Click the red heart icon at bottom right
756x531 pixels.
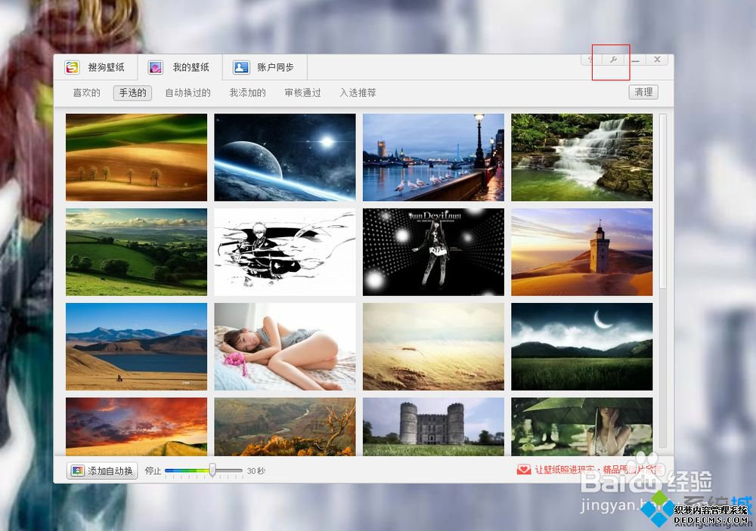524,469
